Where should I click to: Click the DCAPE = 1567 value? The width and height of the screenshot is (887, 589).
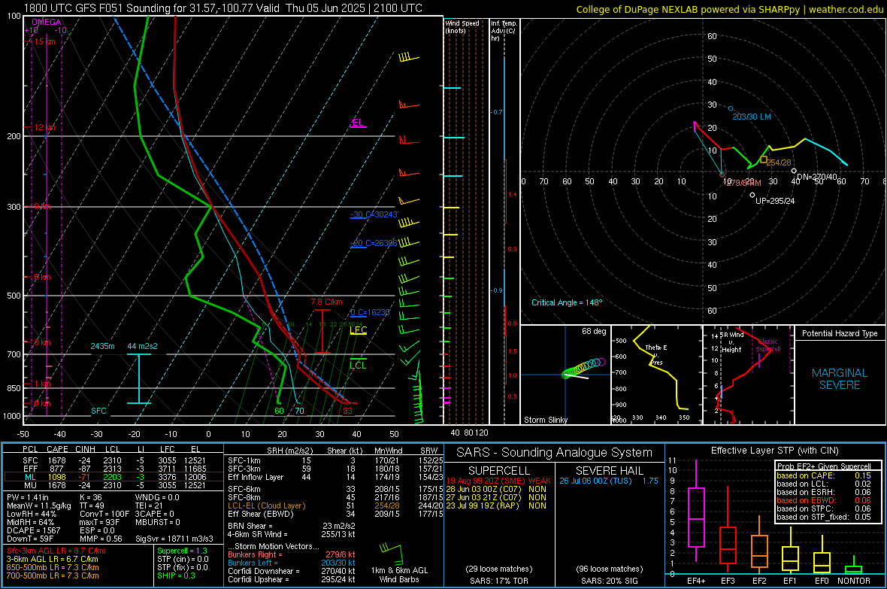33,530
